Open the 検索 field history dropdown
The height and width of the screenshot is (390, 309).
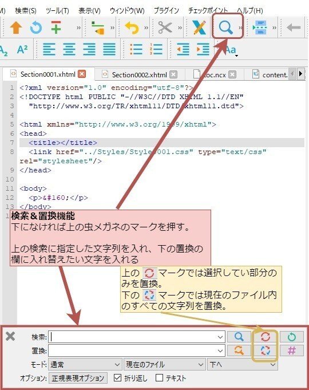220,337
